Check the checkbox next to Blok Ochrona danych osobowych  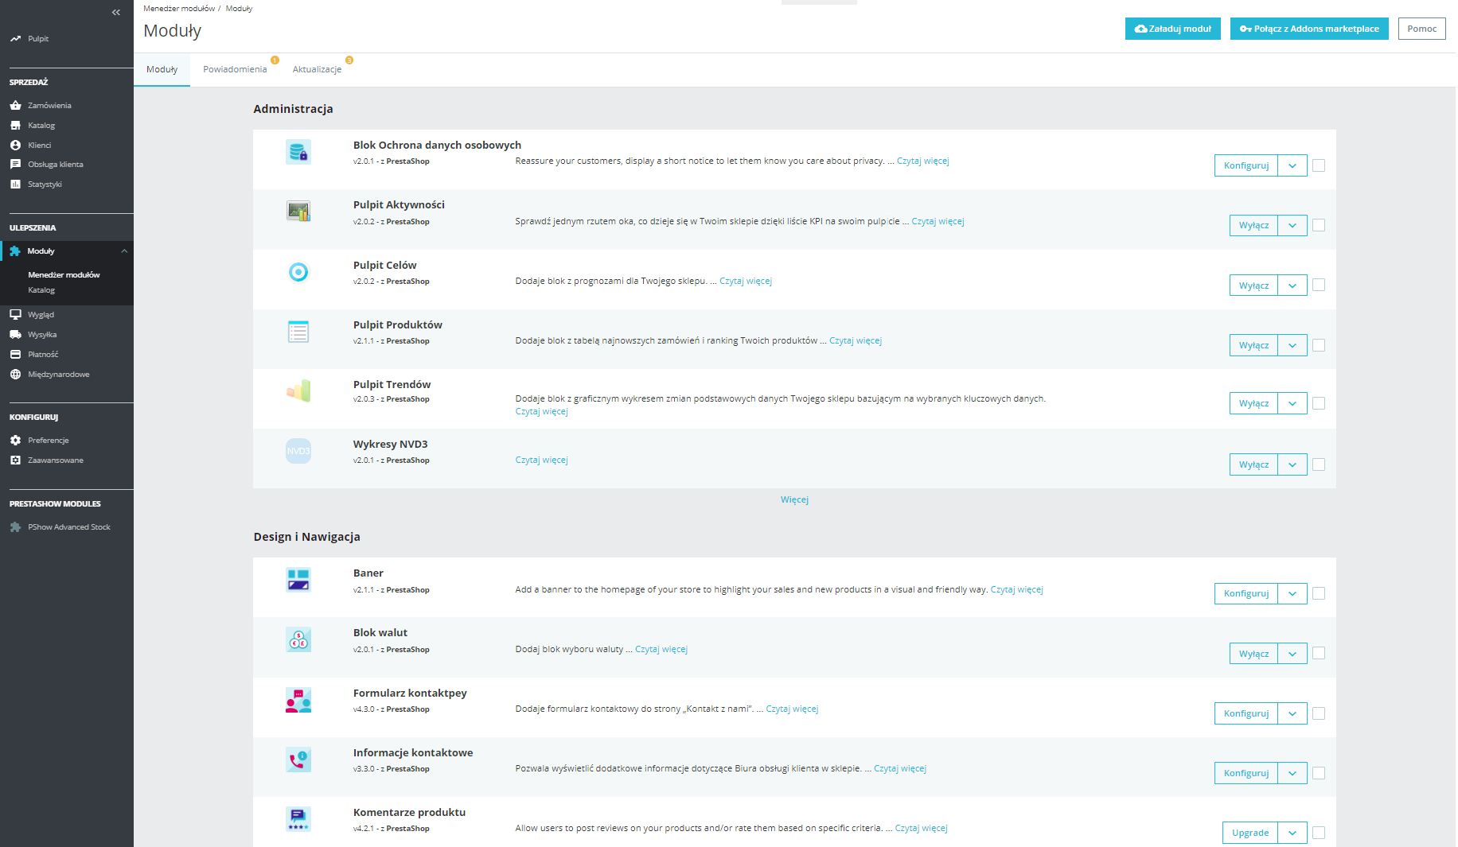1319,165
